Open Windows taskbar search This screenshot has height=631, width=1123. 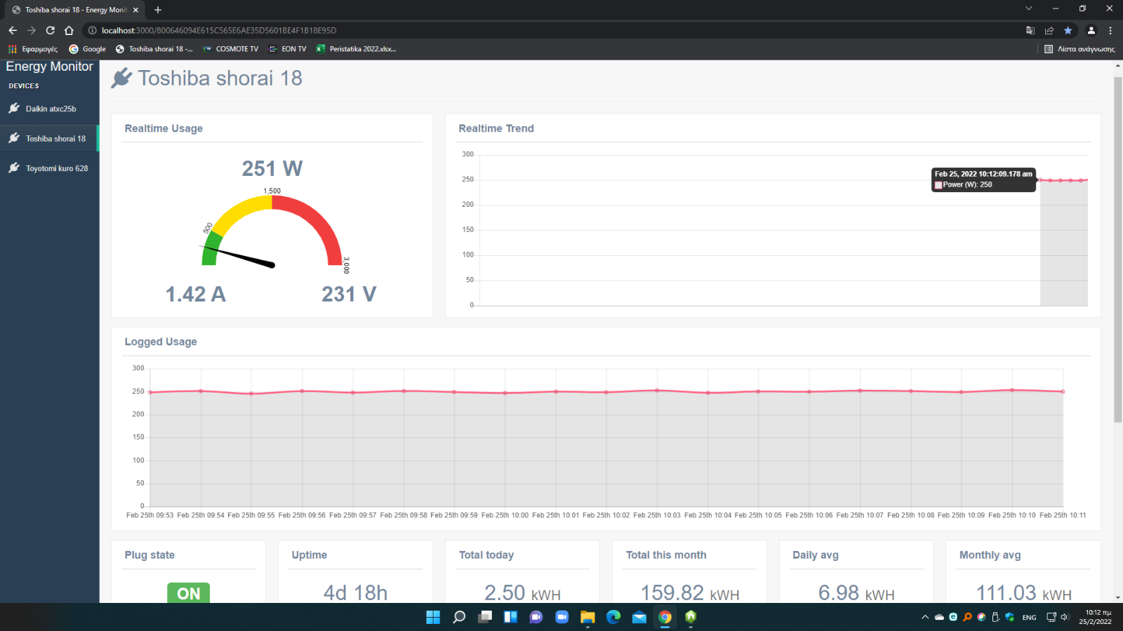(459, 617)
